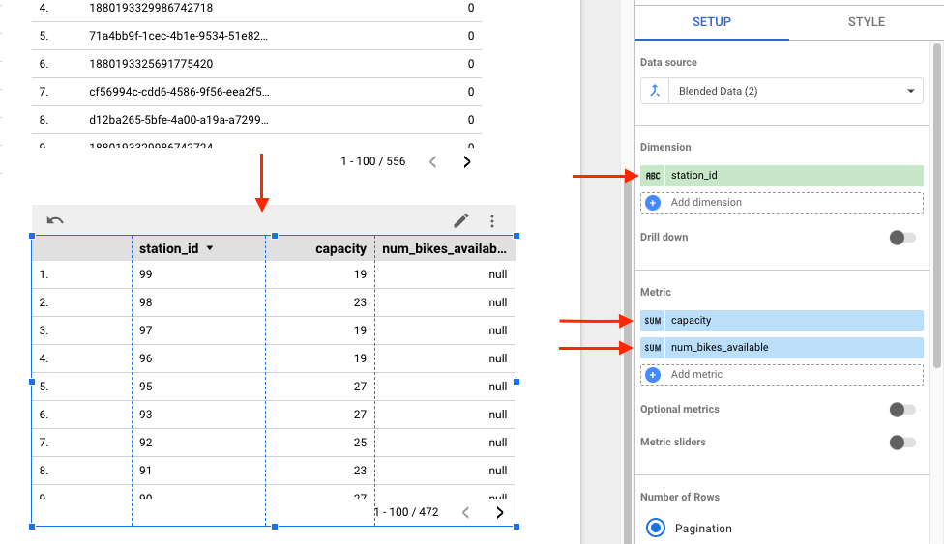Click station_id cell 99

click(146, 274)
